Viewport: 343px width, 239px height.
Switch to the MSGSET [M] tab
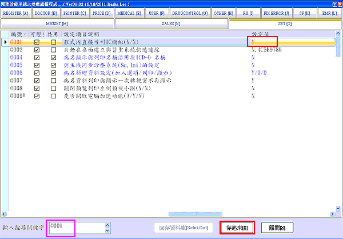pyautogui.click(x=57, y=23)
